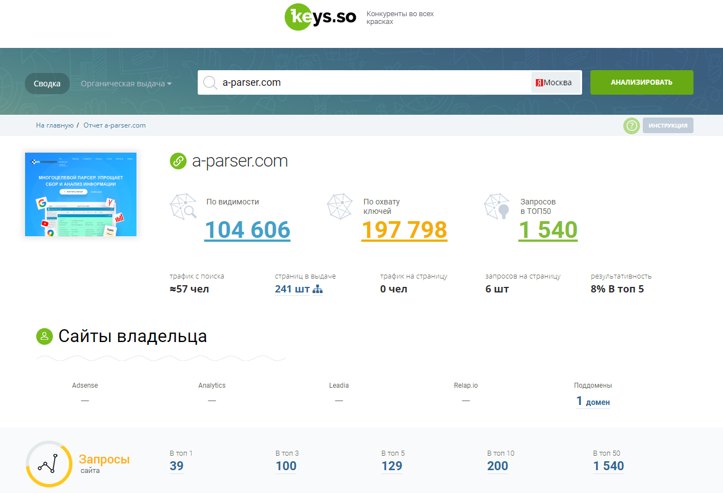Click the TOP50 queries lightbulb icon
Viewport: 723px width, 493px height.
tap(497, 207)
